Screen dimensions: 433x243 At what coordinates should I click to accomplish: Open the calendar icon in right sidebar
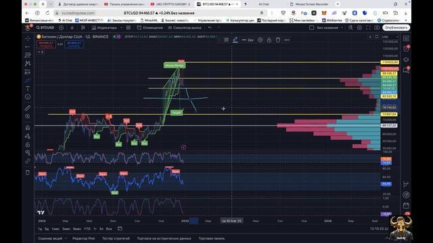tap(406, 205)
